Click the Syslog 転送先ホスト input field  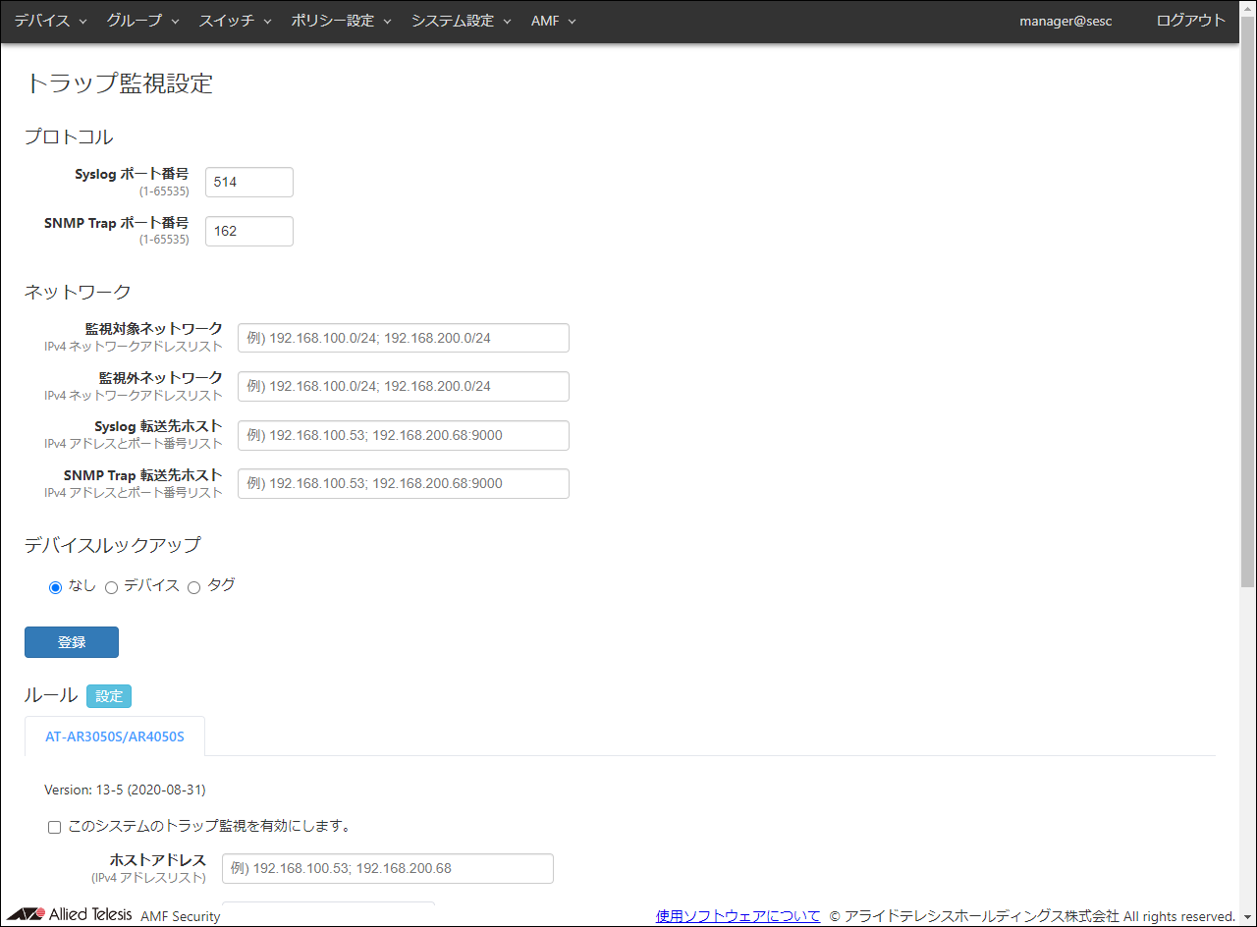click(x=404, y=435)
